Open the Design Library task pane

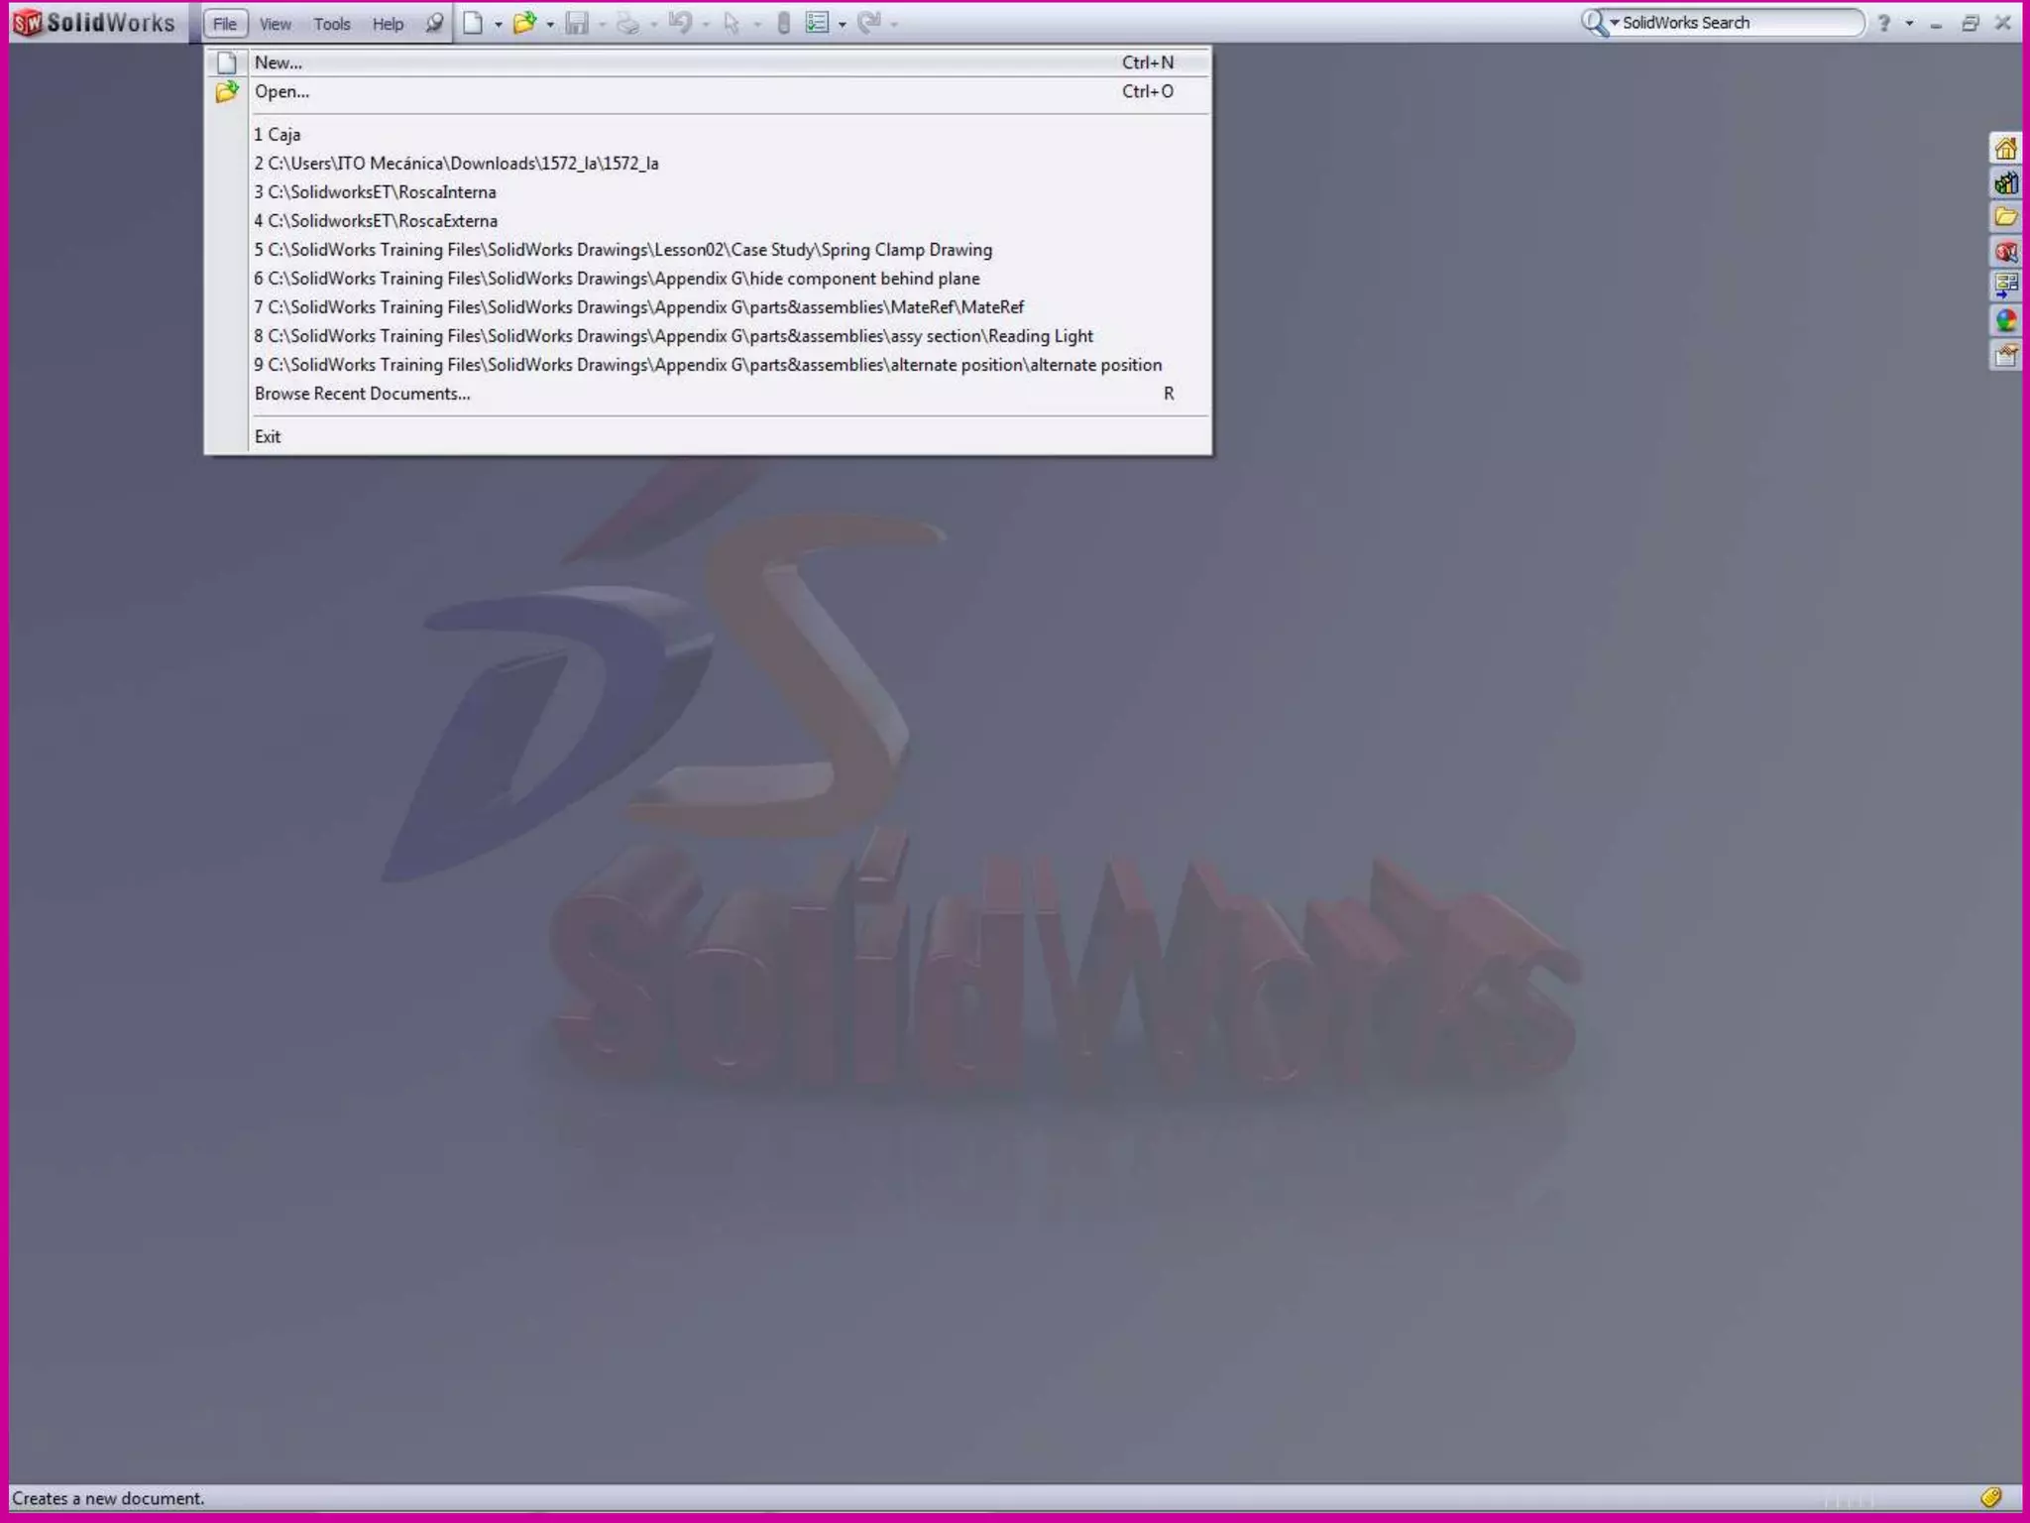point(2005,183)
